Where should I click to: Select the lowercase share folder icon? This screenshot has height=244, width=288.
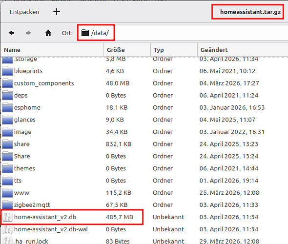(7, 144)
